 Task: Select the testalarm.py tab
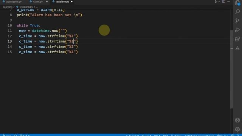pyautogui.click(x=62, y=2)
